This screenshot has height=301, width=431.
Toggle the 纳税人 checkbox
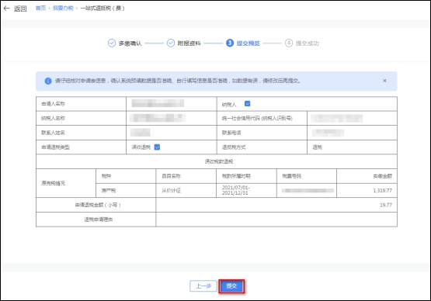coord(248,103)
